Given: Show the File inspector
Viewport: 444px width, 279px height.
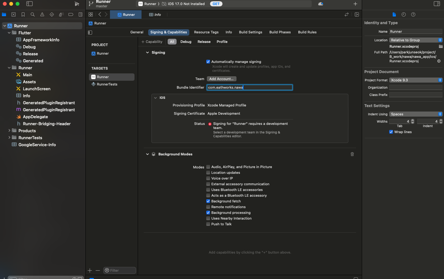Looking at the screenshot, I should click(x=394, y=15).
